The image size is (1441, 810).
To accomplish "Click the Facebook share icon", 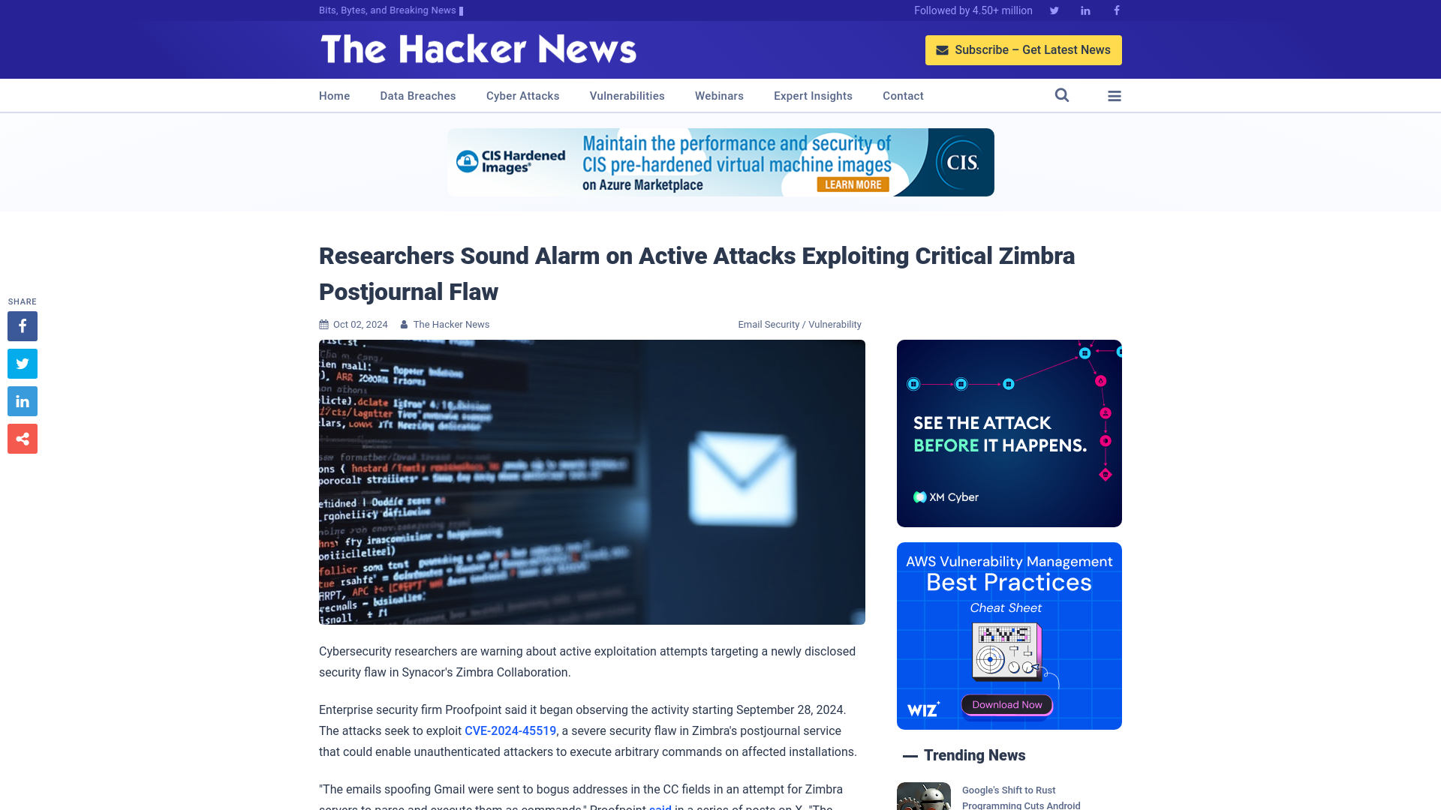I will pos(22,325).
